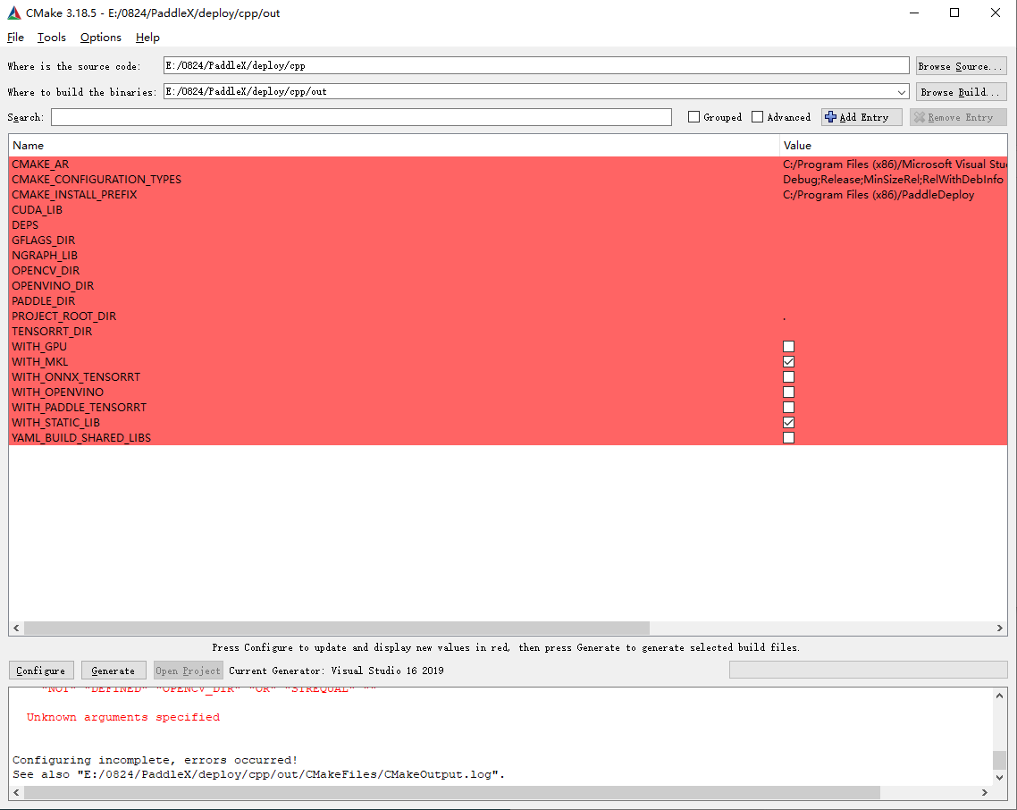The width and height of the screenshot is (1017, 810).
Task: Toggle the Advanced checkbox
Action: pyautogui.click(x=758, y=117)
